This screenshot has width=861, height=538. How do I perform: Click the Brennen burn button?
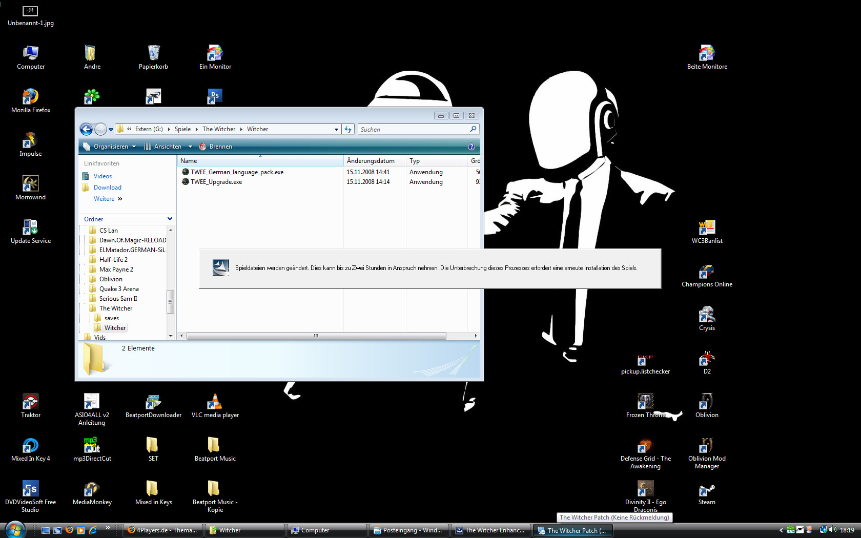tap(216, 147)
